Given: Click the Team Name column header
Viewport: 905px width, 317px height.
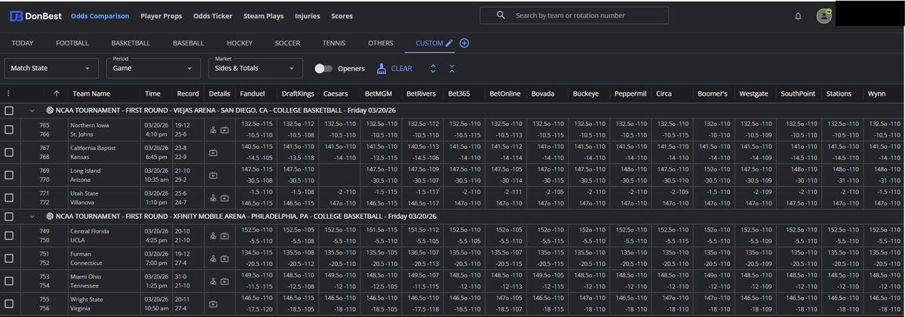Looking at the screenshot, I should click(91, 94).
